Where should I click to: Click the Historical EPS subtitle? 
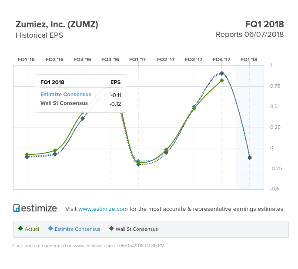click(39, 35)
